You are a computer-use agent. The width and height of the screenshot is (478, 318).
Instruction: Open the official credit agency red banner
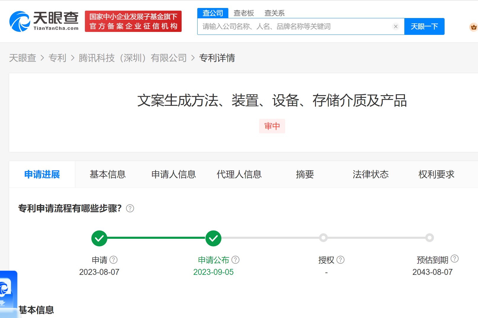(x=133, y=21)
